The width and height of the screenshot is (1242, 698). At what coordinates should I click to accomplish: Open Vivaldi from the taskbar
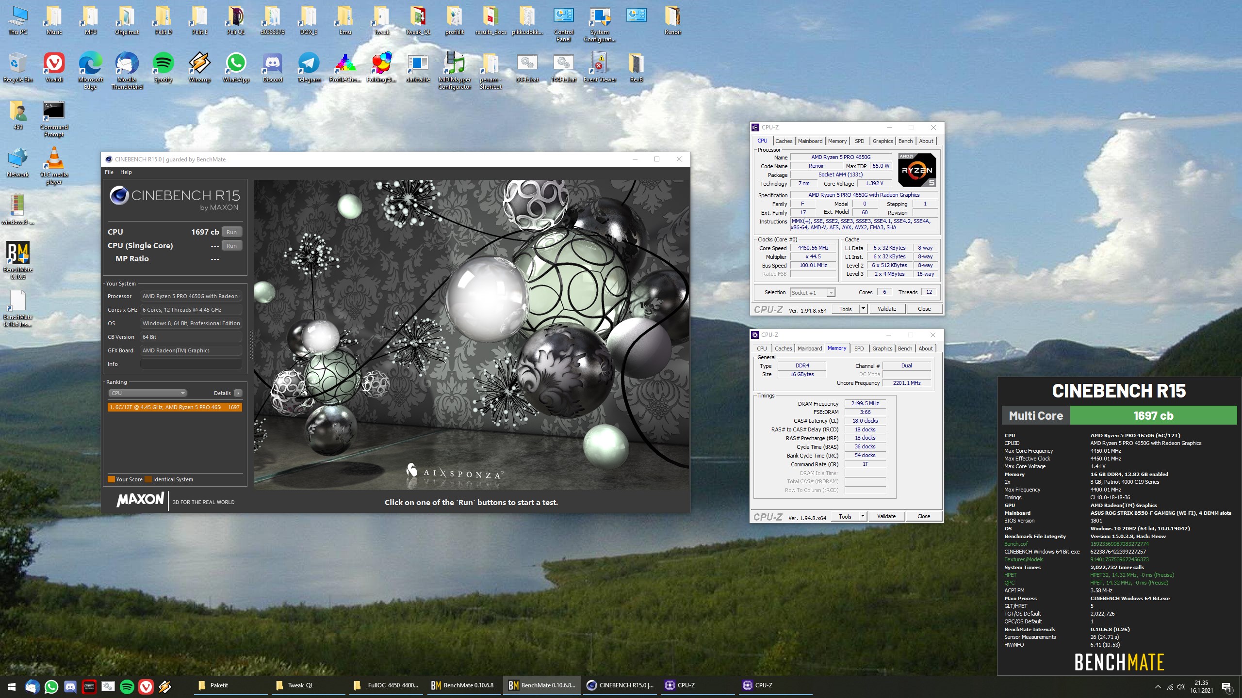pos(146,686)
